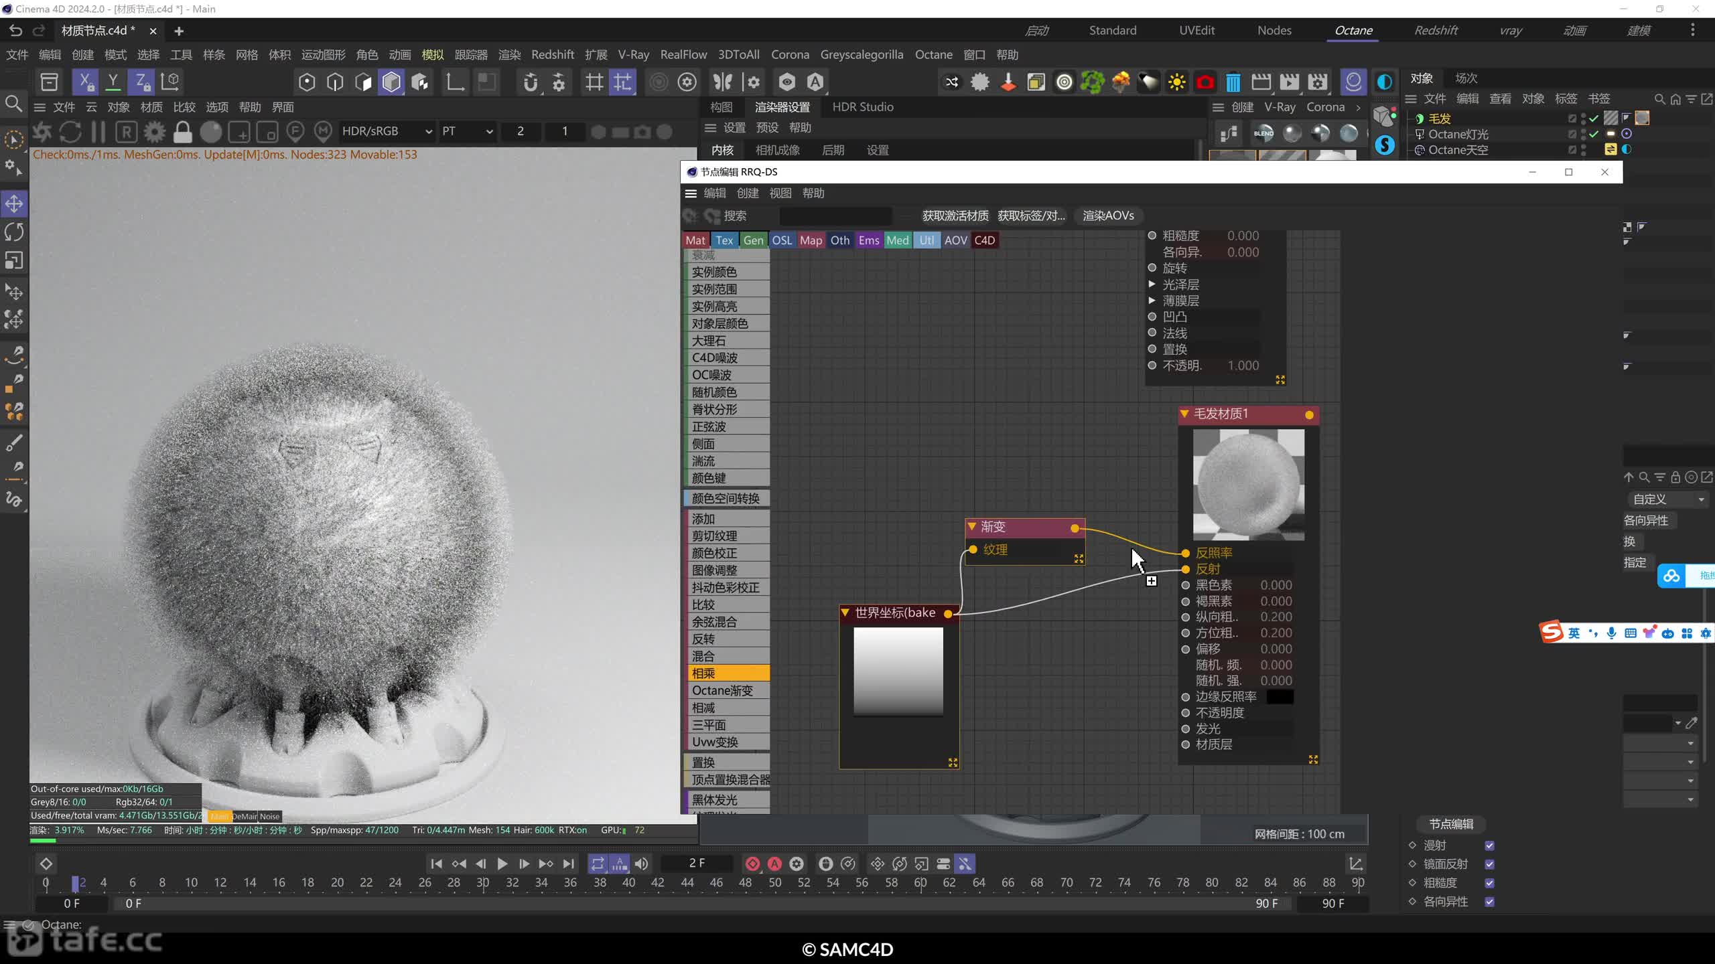Click 获取激活材质 button

955,216
